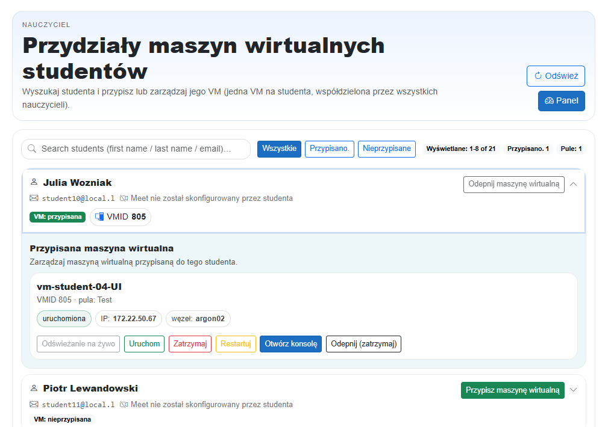
Task: Select the Przypisano filter tab
Action: (x=329, y=148)
